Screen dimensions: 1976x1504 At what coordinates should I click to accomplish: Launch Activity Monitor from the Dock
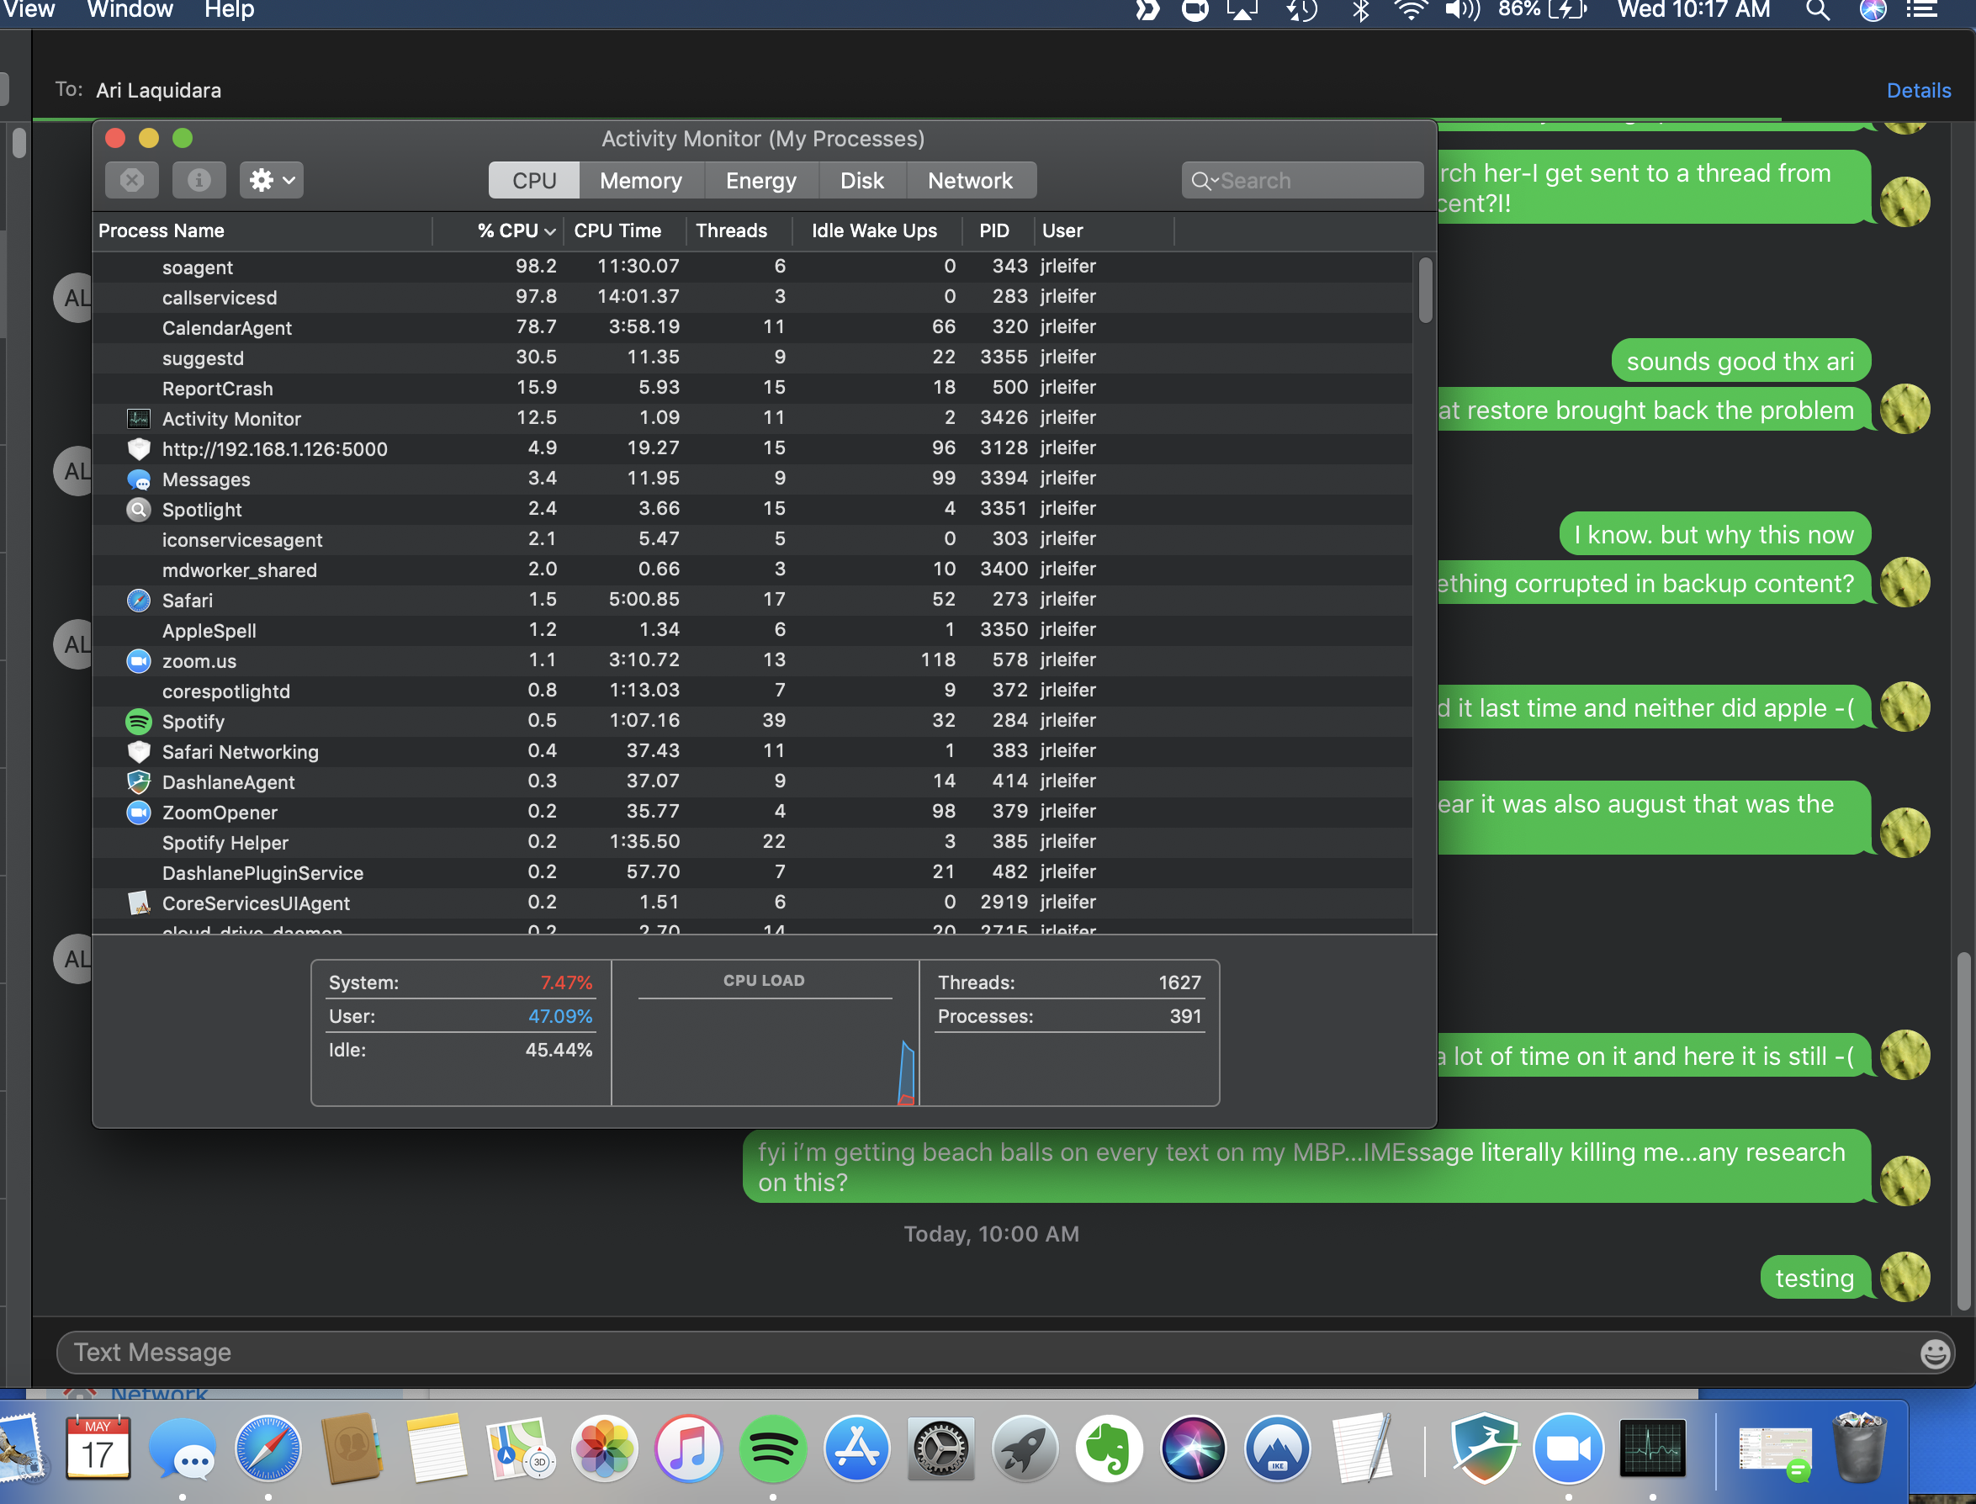tap(1652, 1448)
